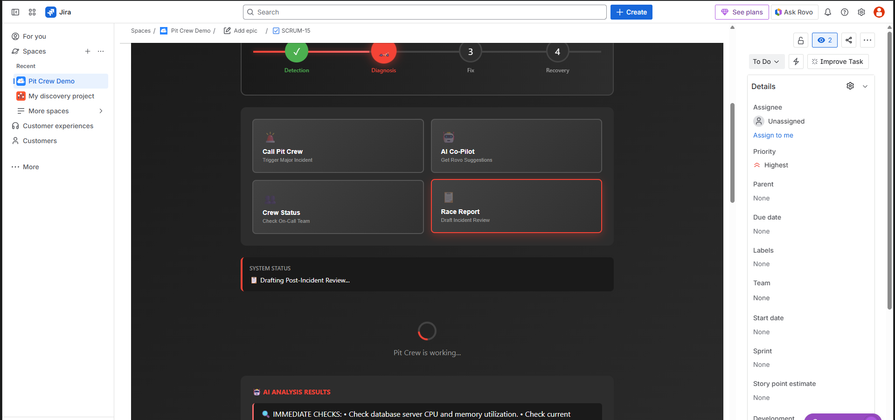Click the Search input field
The image size is (895, 420).
[424, 12]
